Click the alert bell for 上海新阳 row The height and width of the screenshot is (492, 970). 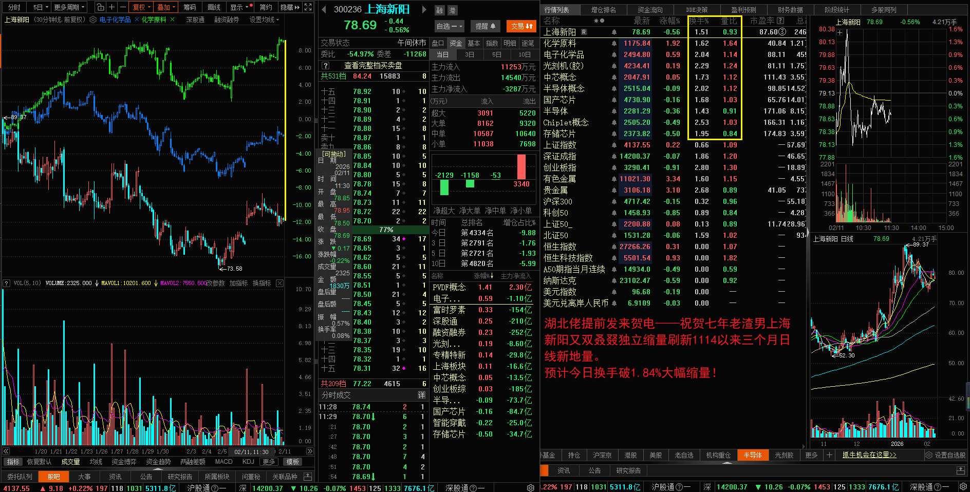tap(614, 32)
